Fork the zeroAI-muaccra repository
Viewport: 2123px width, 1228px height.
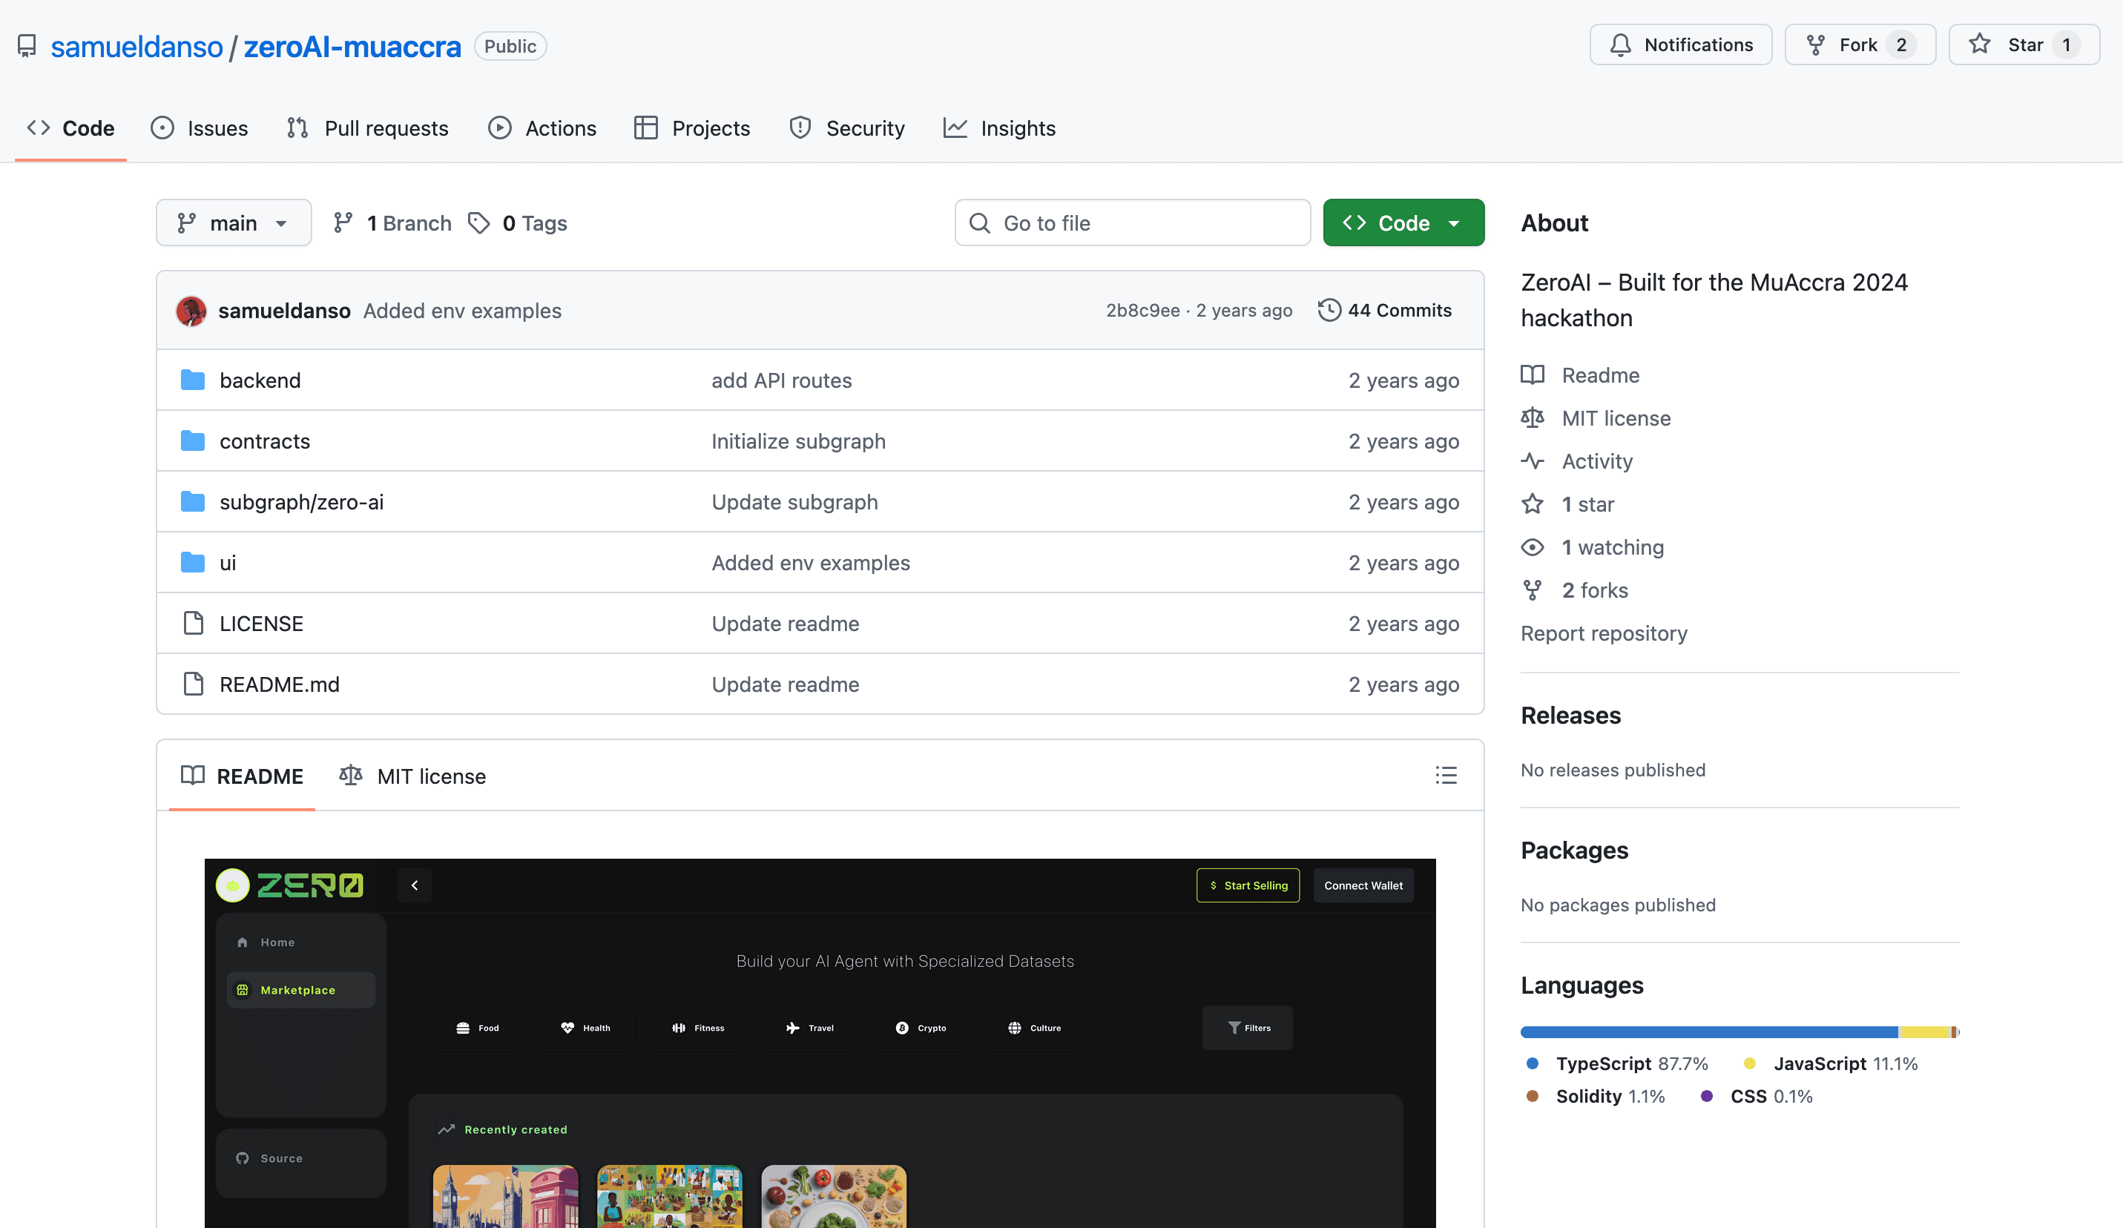pos(1843,45)
